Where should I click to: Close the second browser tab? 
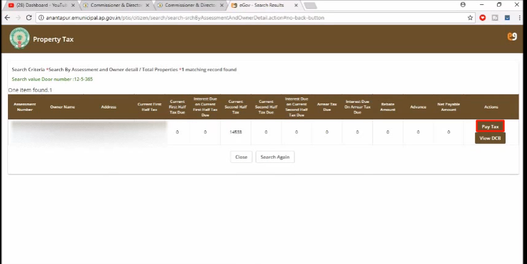click(148, 6)
